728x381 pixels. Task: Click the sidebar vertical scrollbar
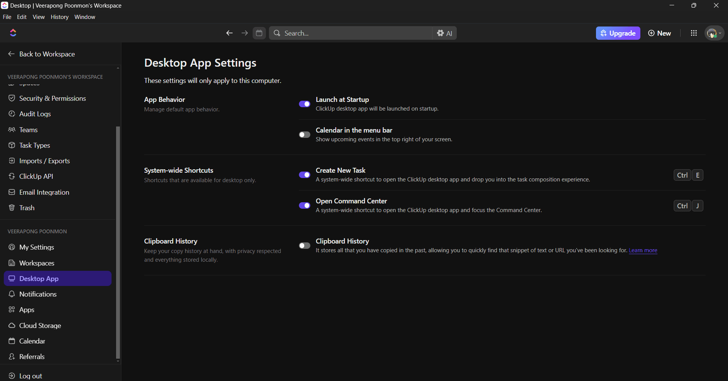(118, 242)
